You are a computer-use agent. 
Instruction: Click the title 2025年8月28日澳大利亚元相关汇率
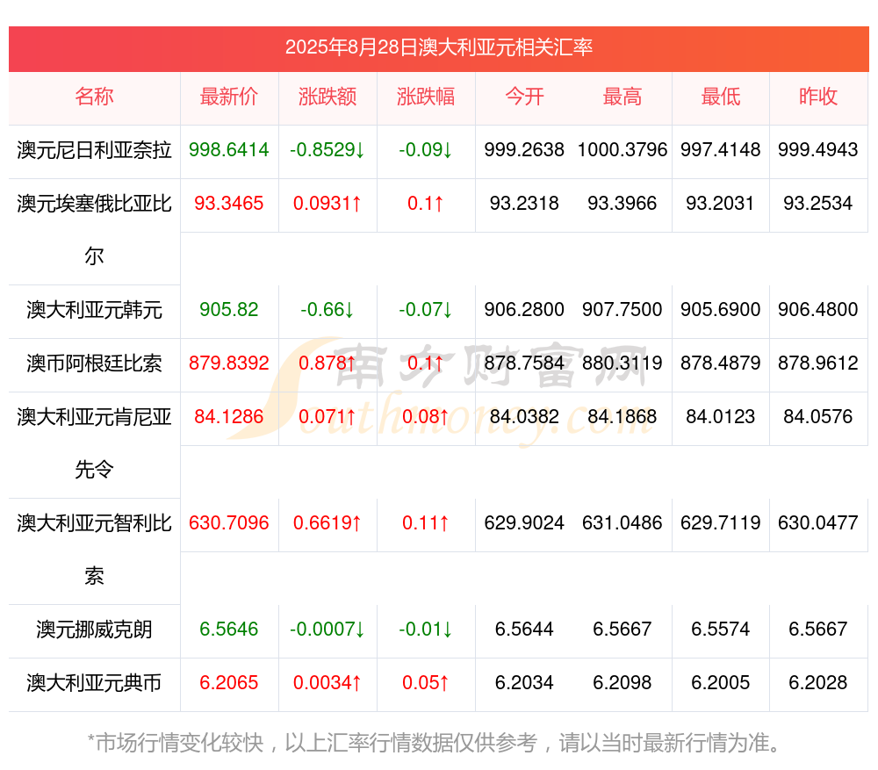[438, 47]
